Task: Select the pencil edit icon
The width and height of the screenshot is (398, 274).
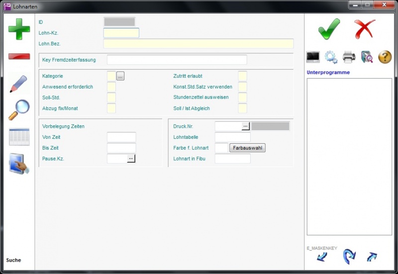Action: click(x=19, y=84)
